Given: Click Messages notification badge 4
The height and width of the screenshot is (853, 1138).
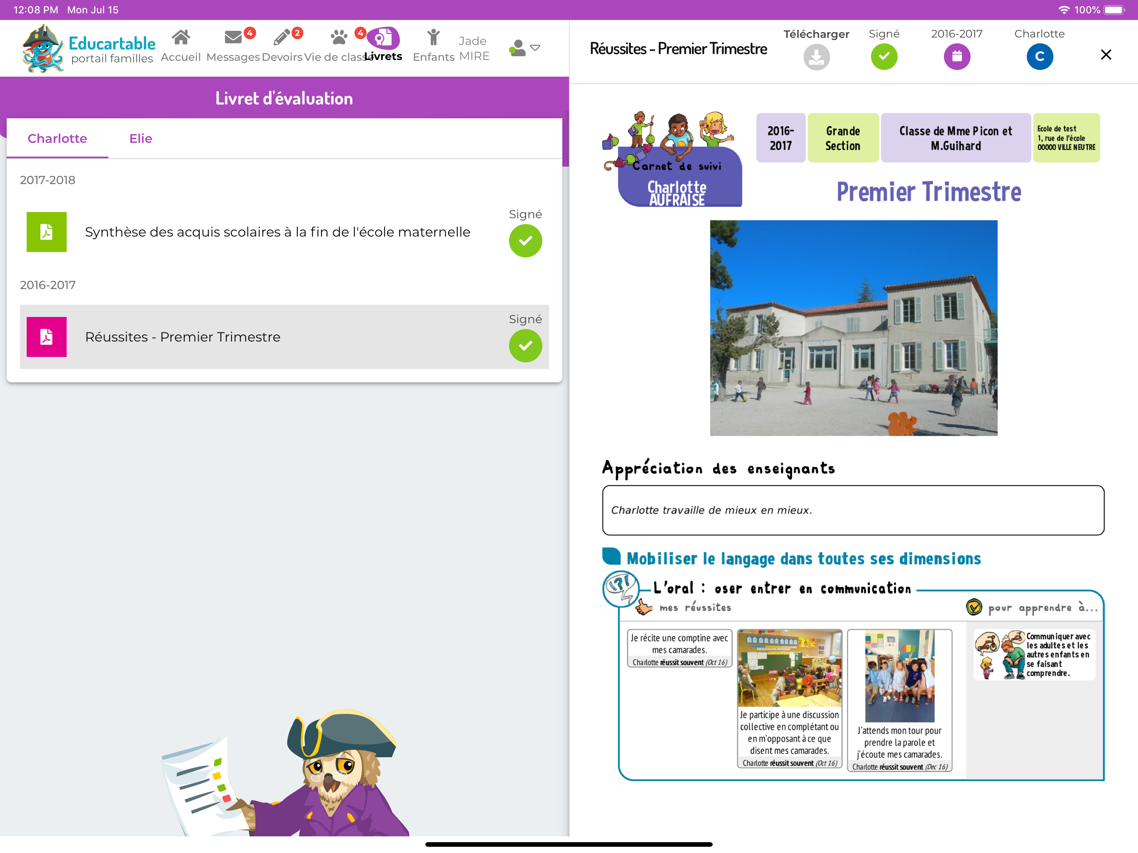Looking at the screenshot, I should click(250, 33).
